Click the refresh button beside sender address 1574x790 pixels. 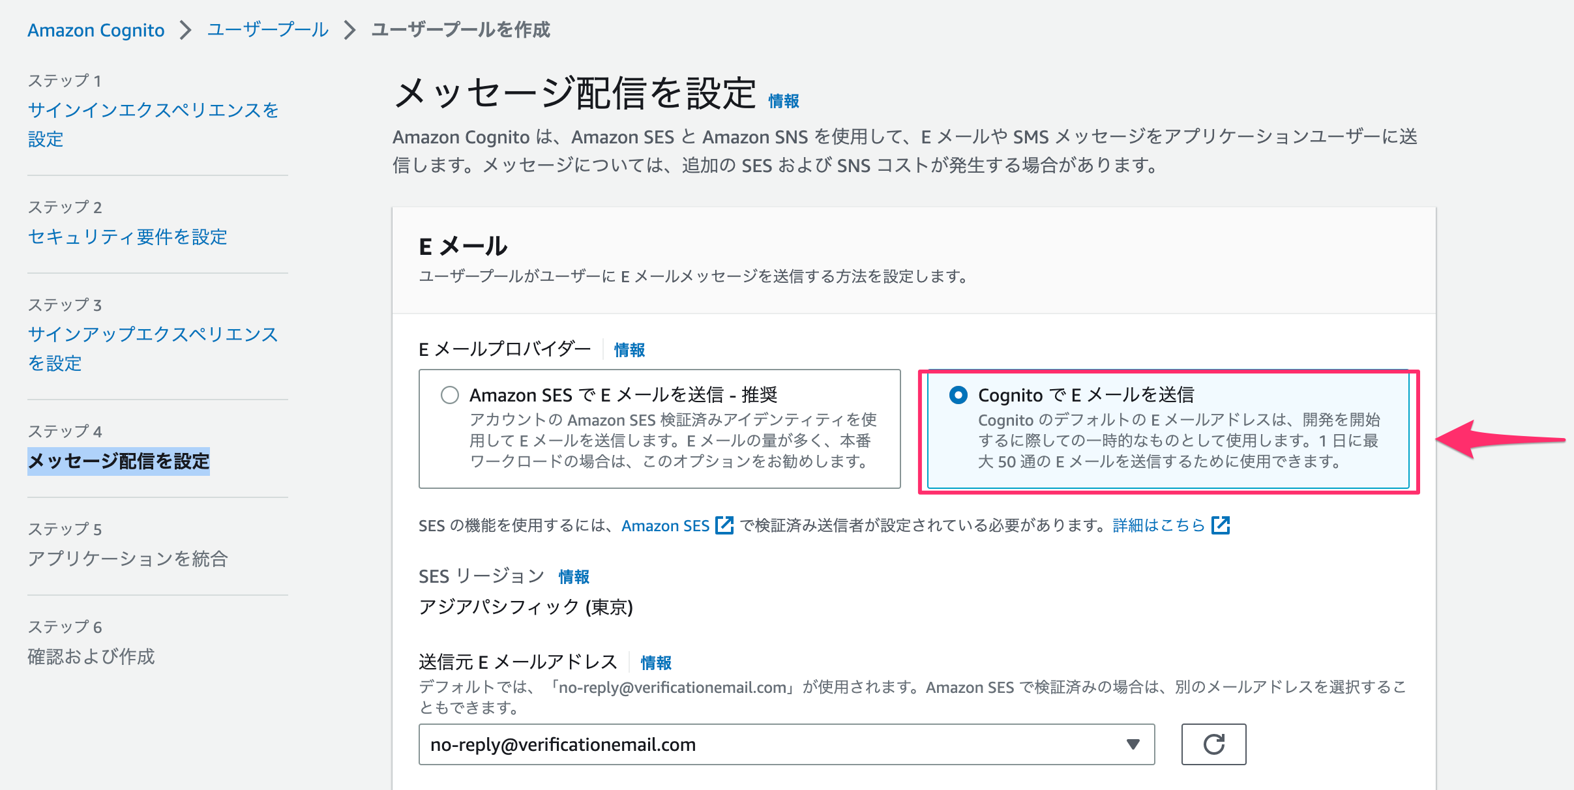tap(1213, 744)
